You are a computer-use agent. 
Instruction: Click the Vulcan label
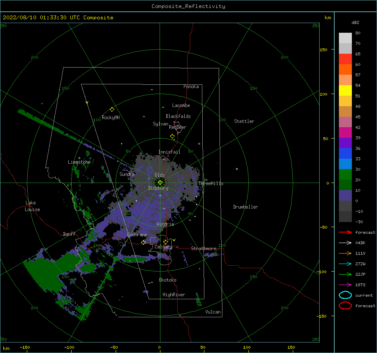click(213, 312)
